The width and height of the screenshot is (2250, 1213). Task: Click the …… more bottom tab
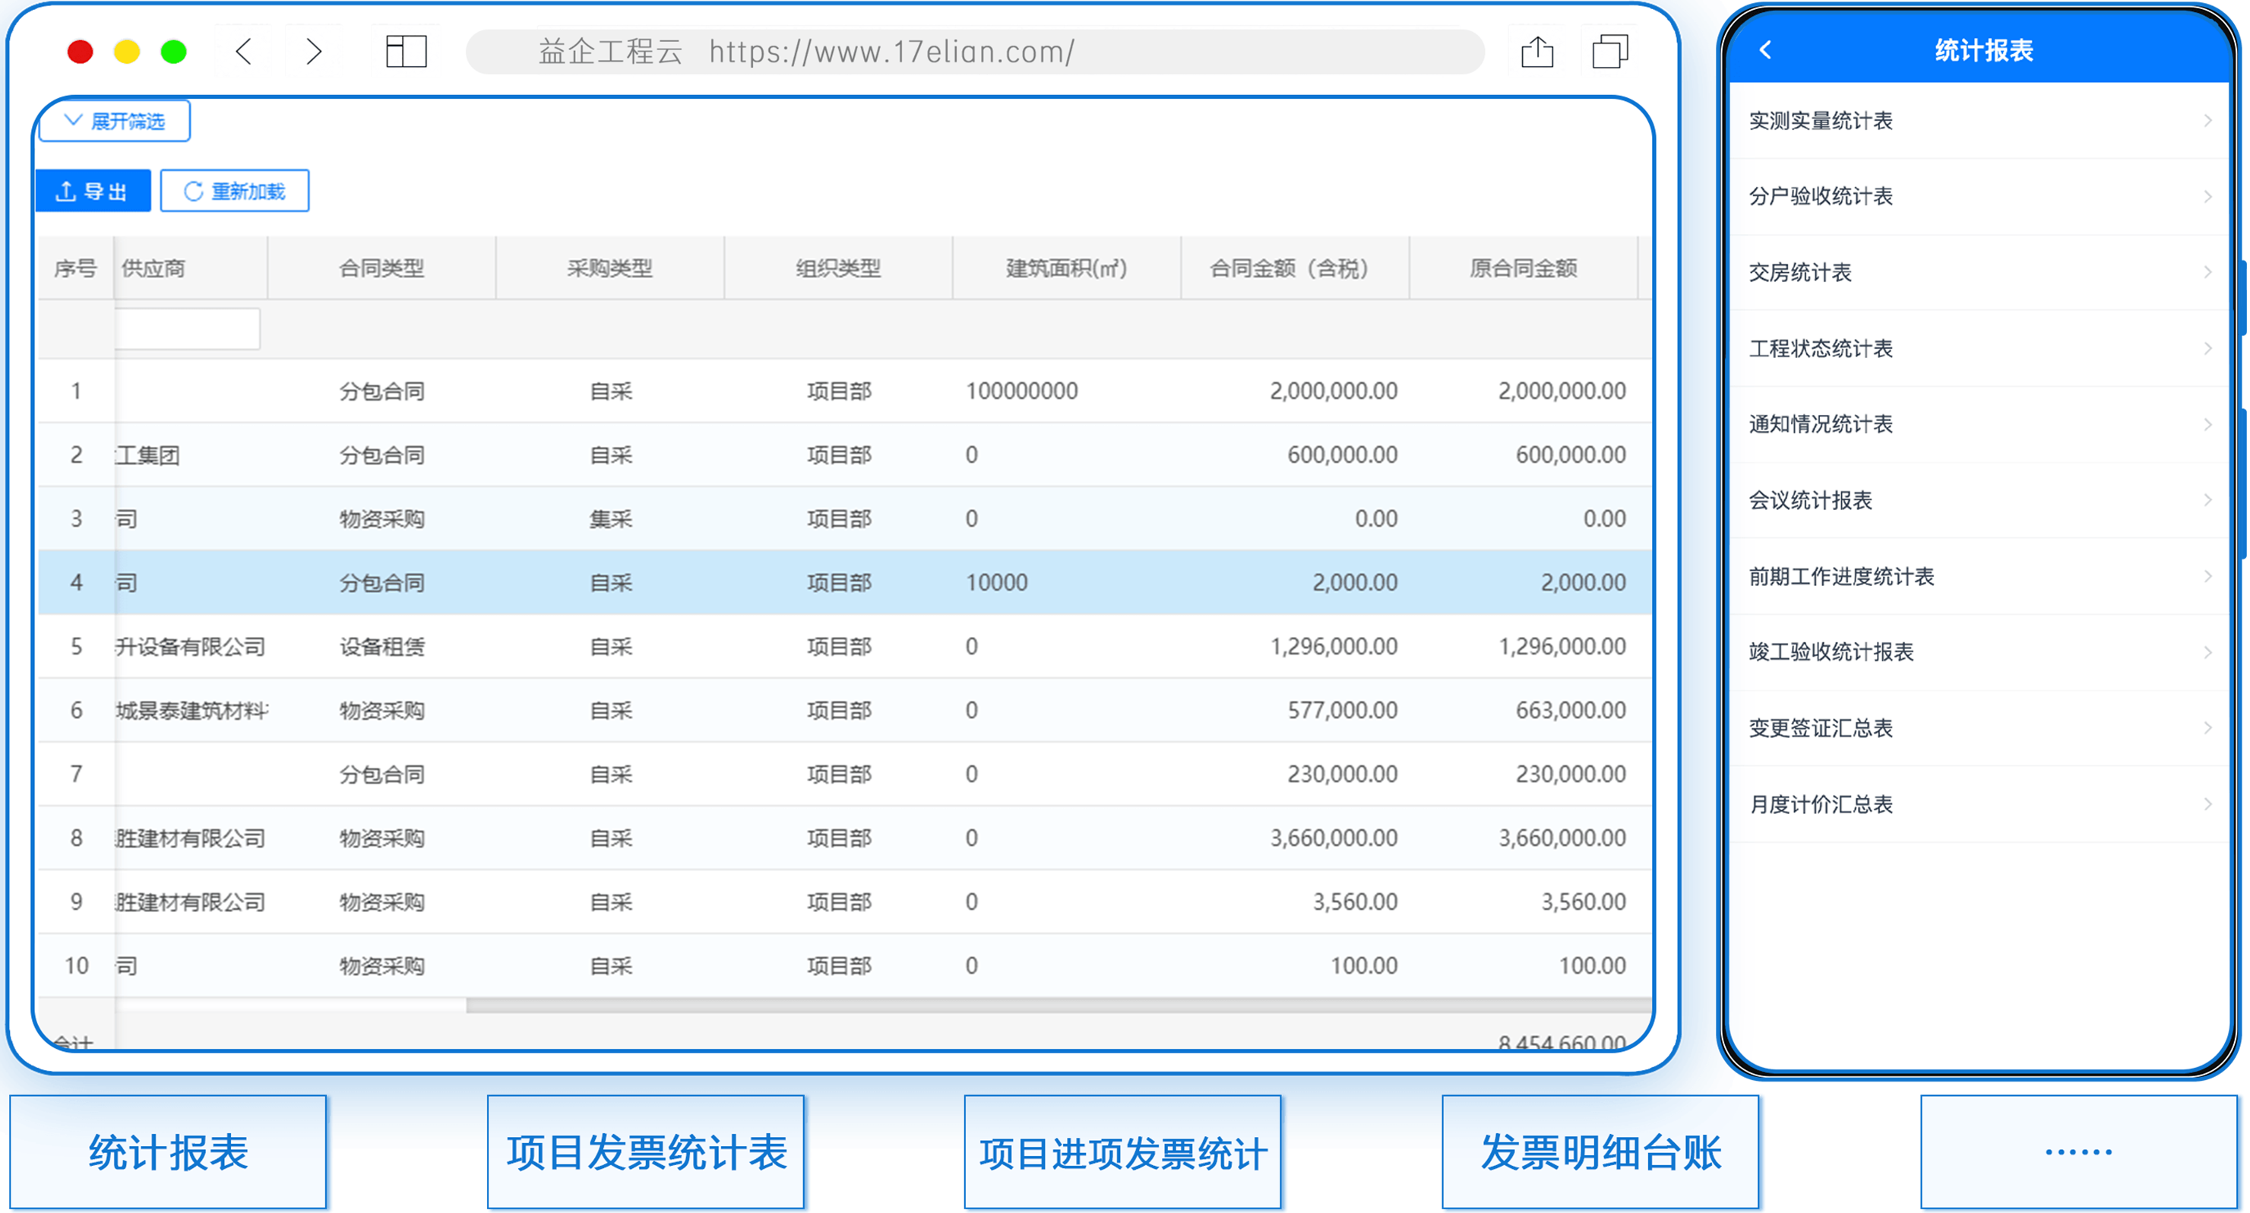tap(2079, 1152)
